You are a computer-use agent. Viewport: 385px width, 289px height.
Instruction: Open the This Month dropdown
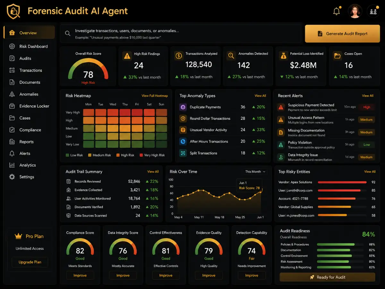255,172
